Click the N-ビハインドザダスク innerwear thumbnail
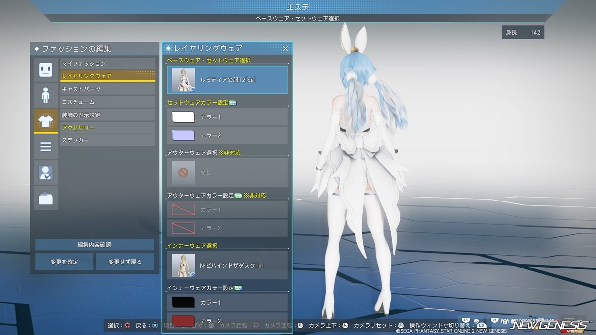 (x=183, y=265)
